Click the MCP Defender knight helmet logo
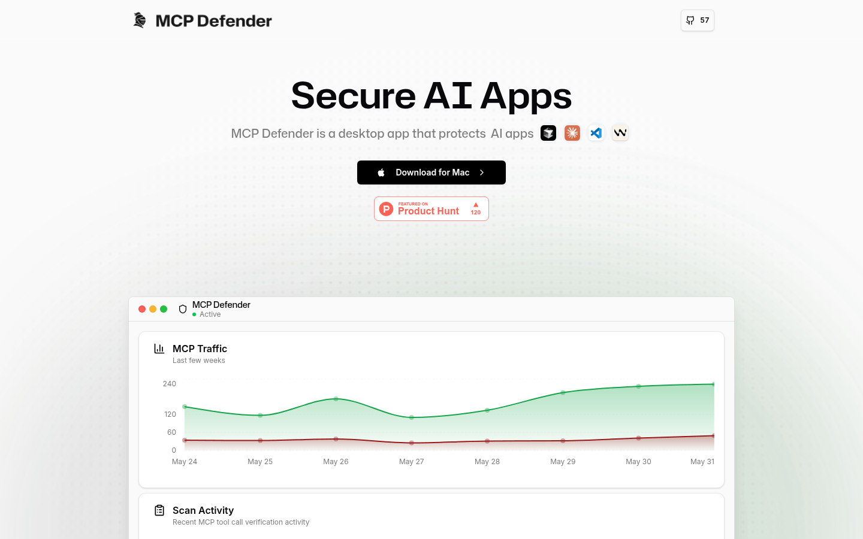863x539 pixels. click(140, 20)
